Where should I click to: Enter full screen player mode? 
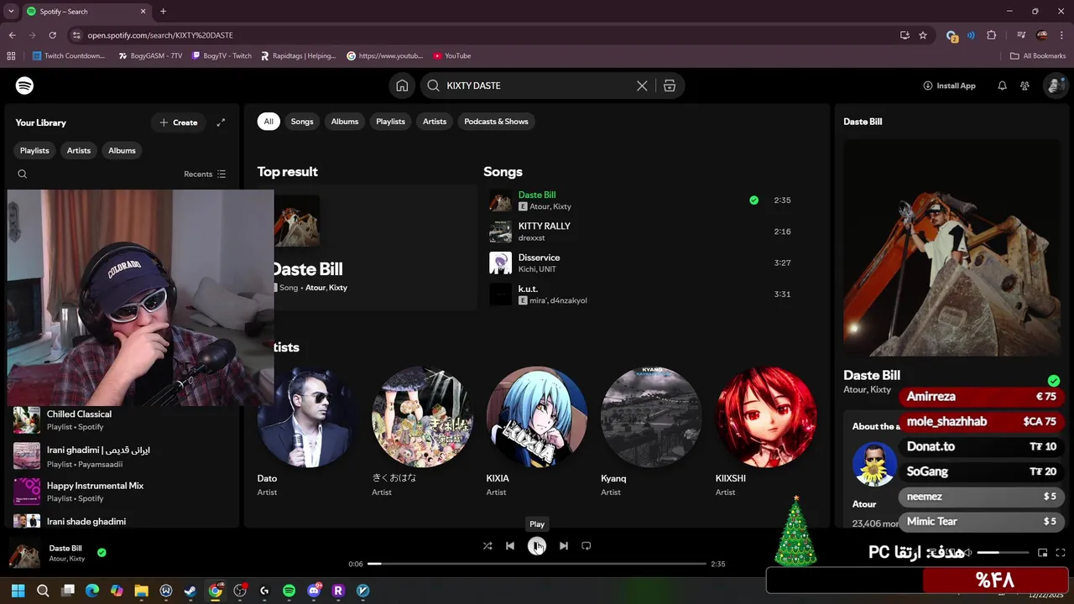pyautogui.click(x=1061, y=553)
